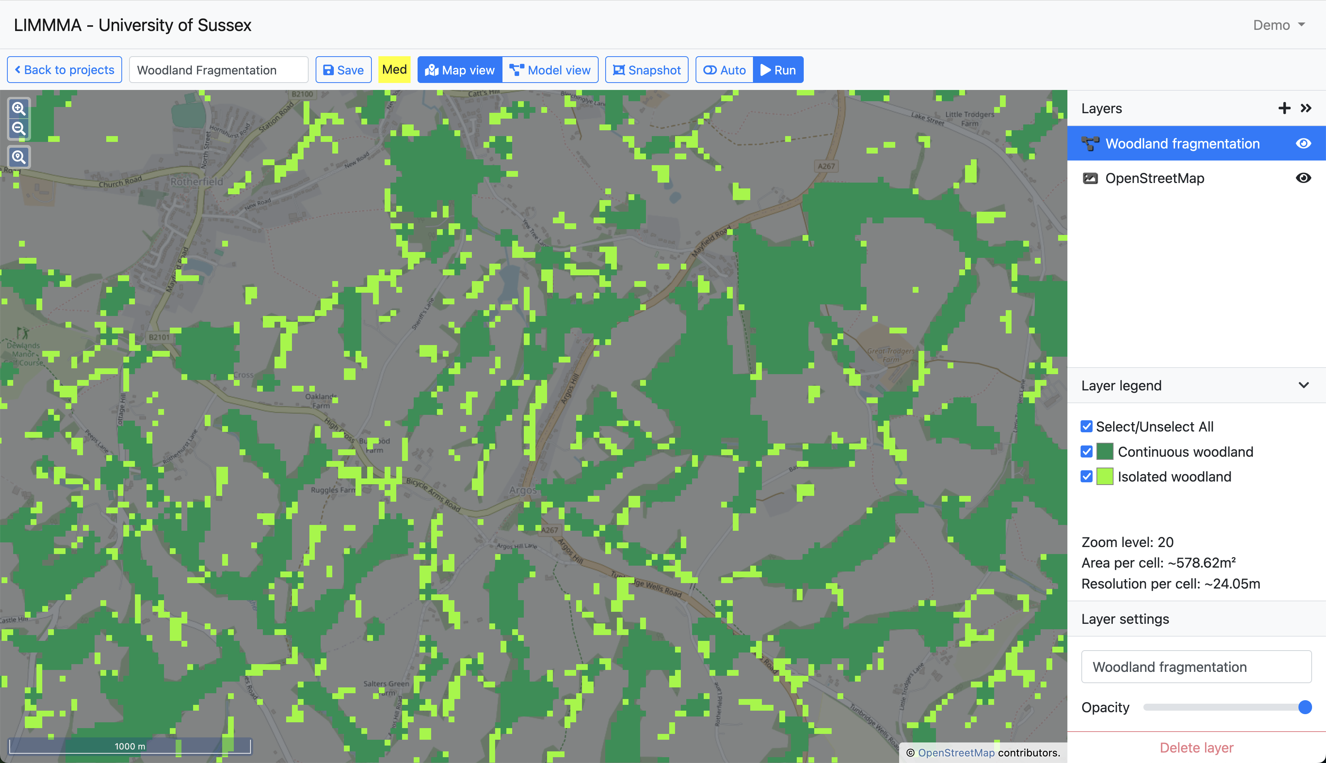This screenshot has height=763, width=1326.
Task: Toggle the Select/Unselect All checkbox
Action: [x=1086, y=426]
